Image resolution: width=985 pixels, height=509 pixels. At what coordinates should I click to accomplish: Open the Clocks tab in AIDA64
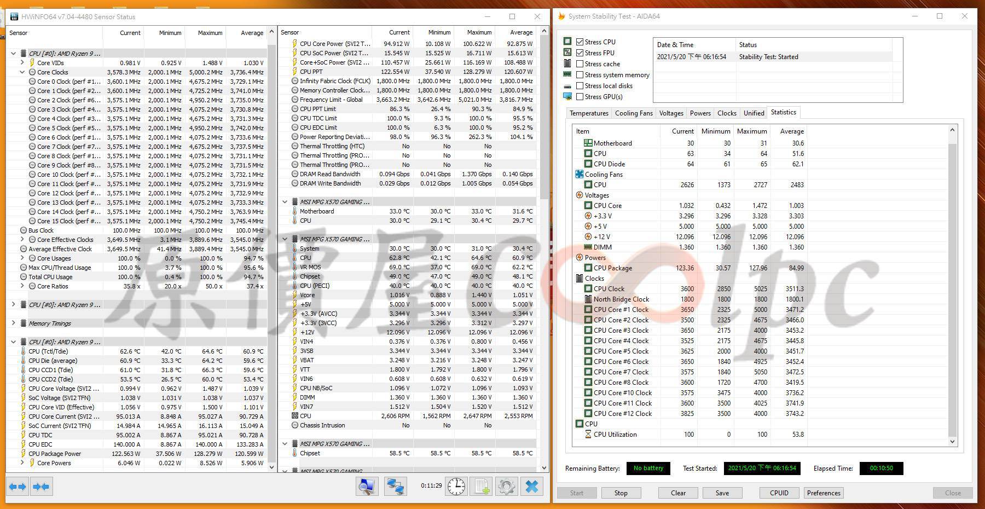click(727, 113)
